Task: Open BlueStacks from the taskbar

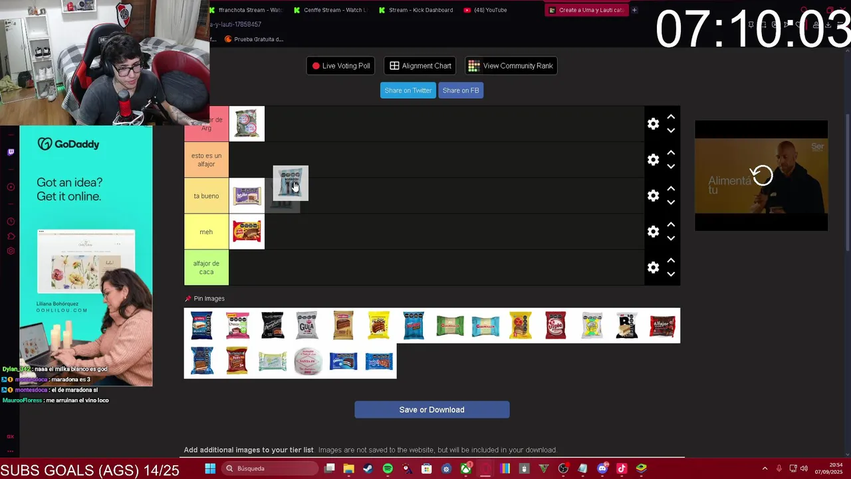Action: click(642, 468)
